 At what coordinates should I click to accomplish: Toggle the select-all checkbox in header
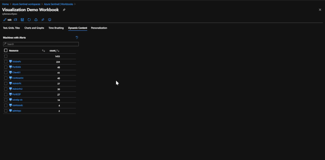(6, 50)
